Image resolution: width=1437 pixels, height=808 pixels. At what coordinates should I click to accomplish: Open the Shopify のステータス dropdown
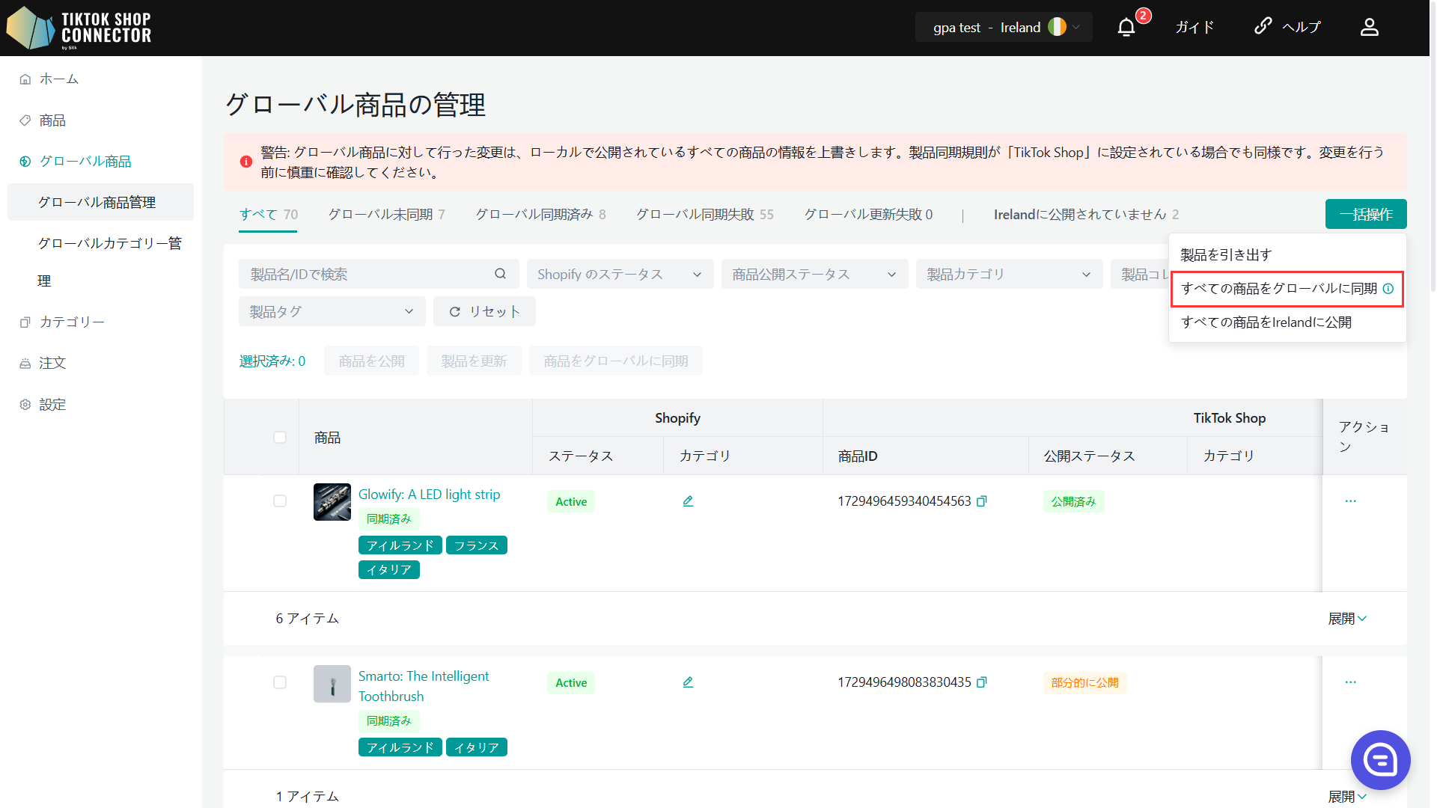(619, 274)
